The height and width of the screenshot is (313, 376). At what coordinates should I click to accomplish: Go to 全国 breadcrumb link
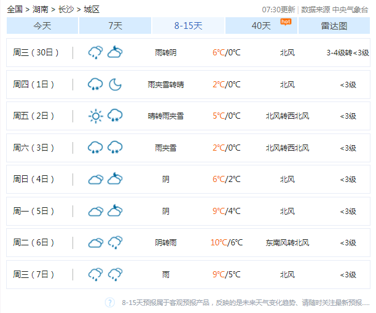click(15, 10)
